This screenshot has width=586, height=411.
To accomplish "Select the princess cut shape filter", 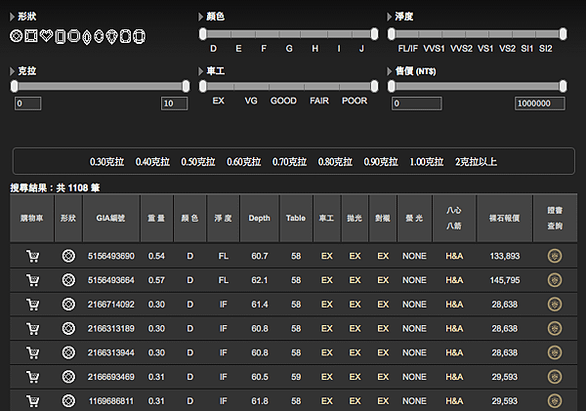I will tap(31, 36).
